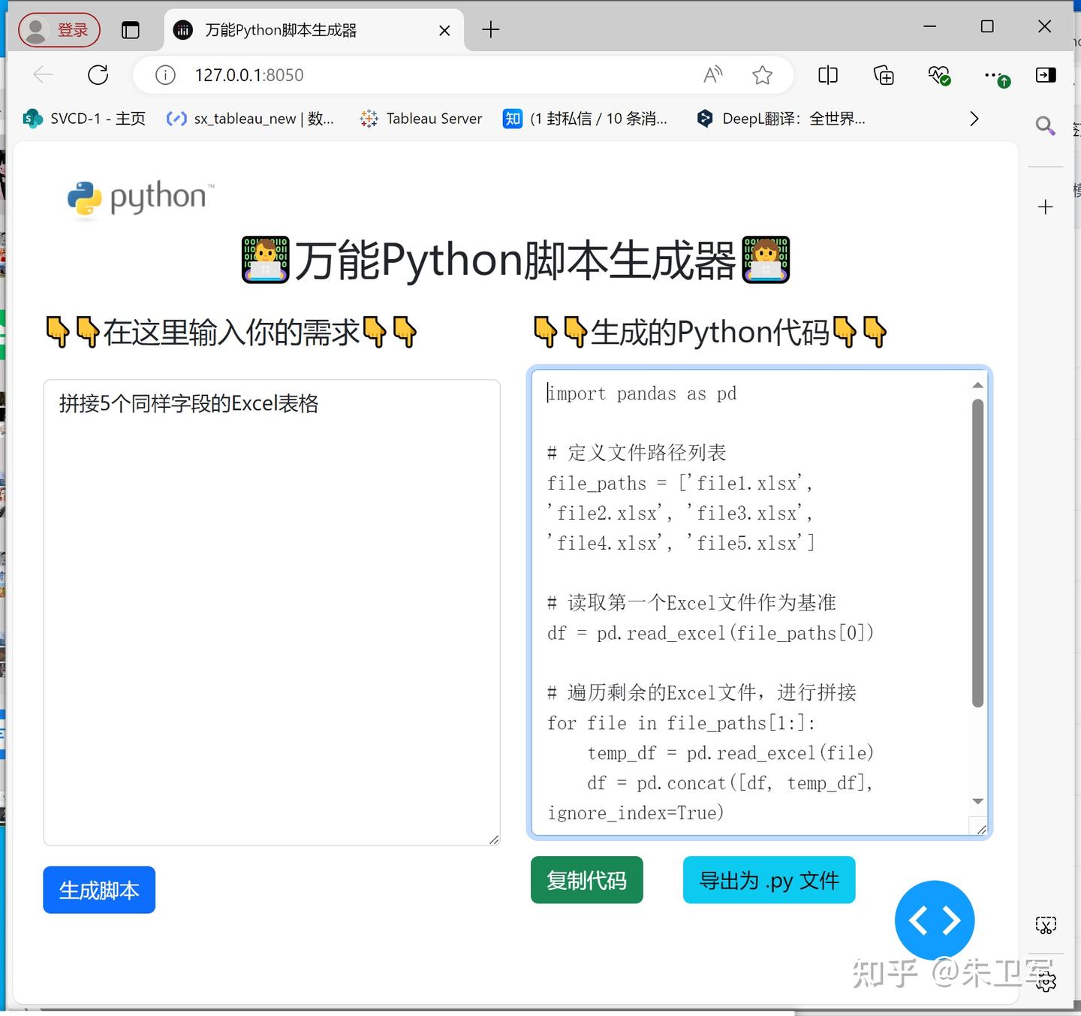Open a new browser tab

pyautogui.click(x=491, y=29)
